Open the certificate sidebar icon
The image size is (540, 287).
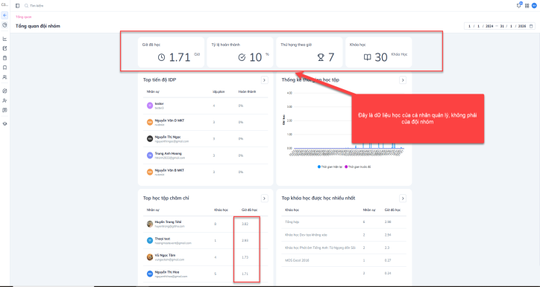point(4,110)
